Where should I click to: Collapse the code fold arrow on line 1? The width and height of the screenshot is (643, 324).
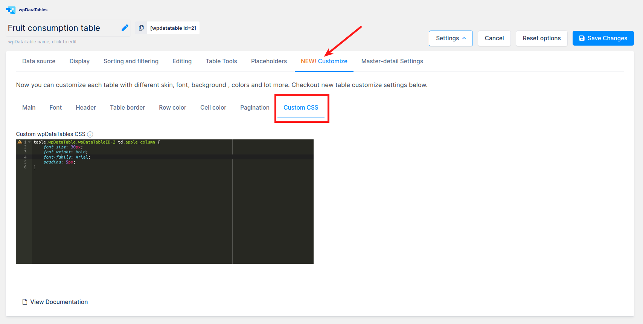29,142
